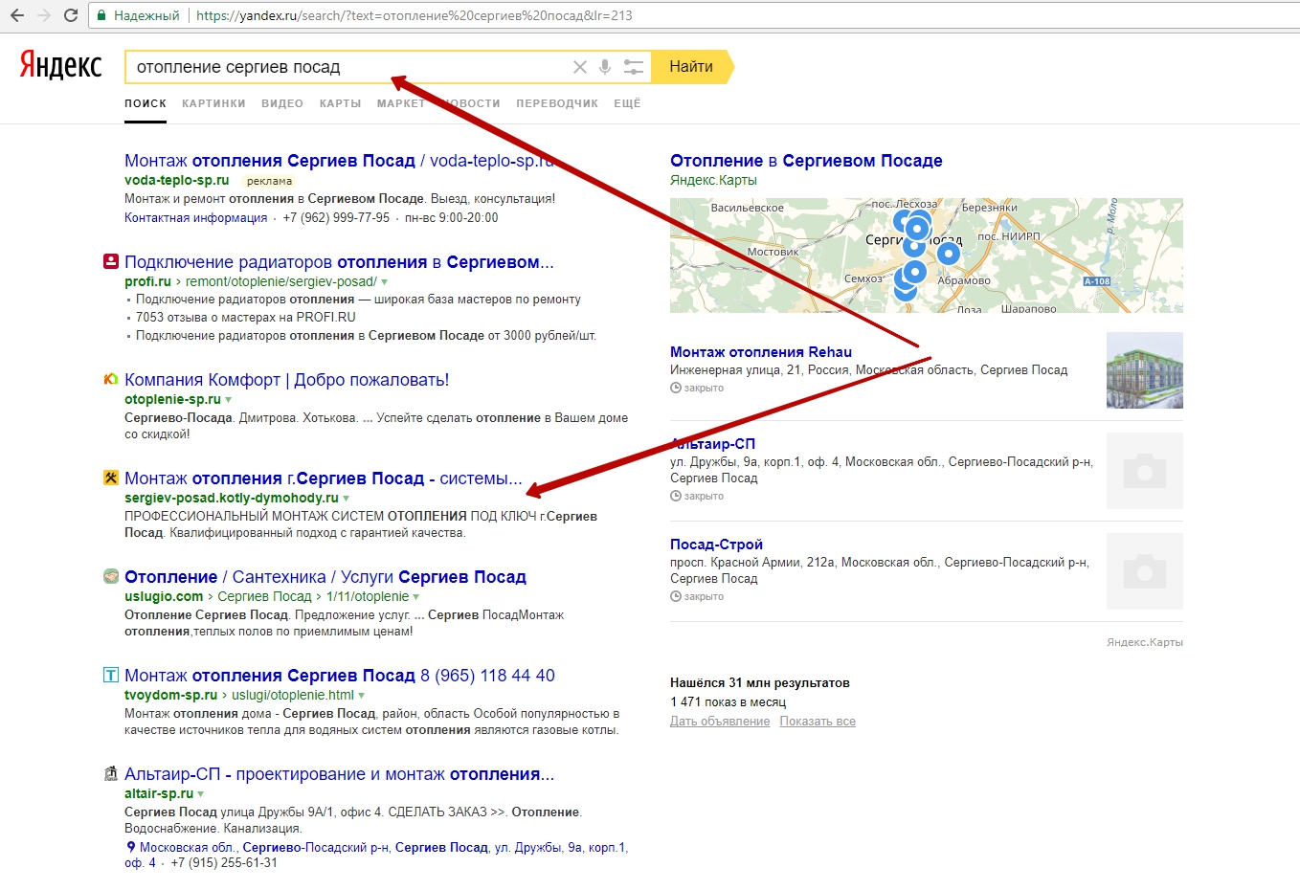
Task: Click usługi/otoplenie.html breadcrumb path
Action: coord(293,696)
